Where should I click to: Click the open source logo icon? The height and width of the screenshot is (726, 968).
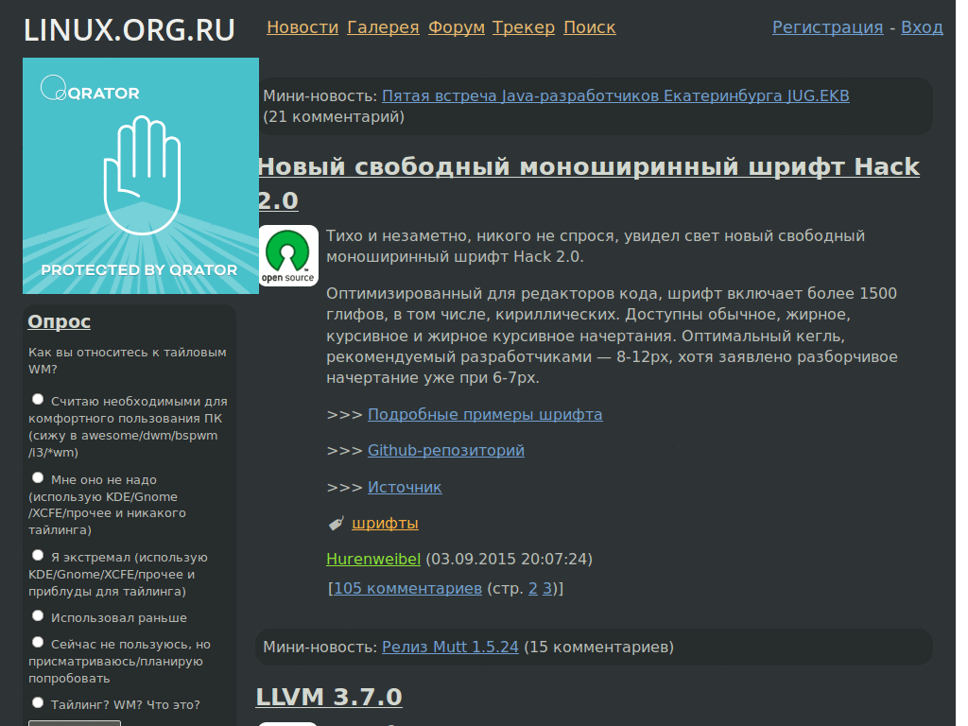point(288,255)
